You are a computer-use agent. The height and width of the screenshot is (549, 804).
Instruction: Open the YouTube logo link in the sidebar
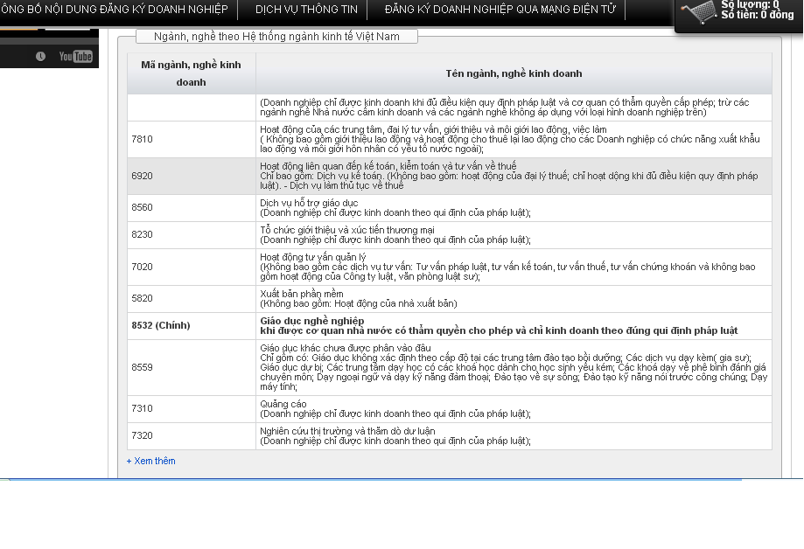75,57
